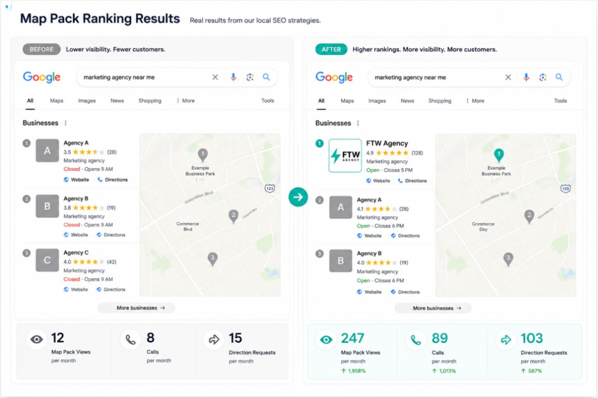Click map pin 2 in the BEFORE map
Screen dimensions: 598x398
coord(234,216)
